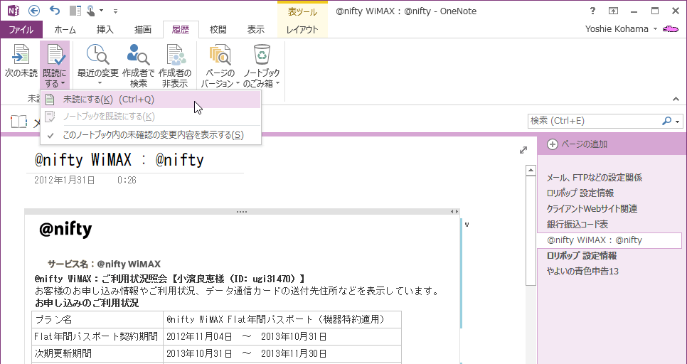Open Help question mark icon

[592, 11]
